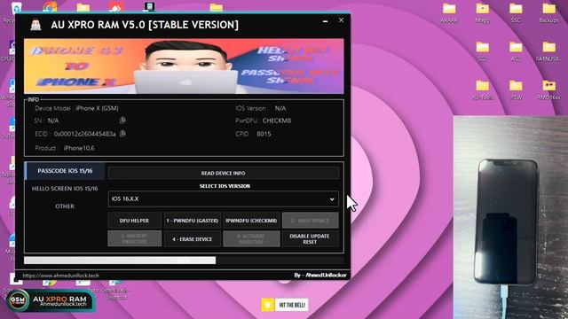Open the folder between AAAAA and SSC
The image size is (568, 319).
[482, 13]
